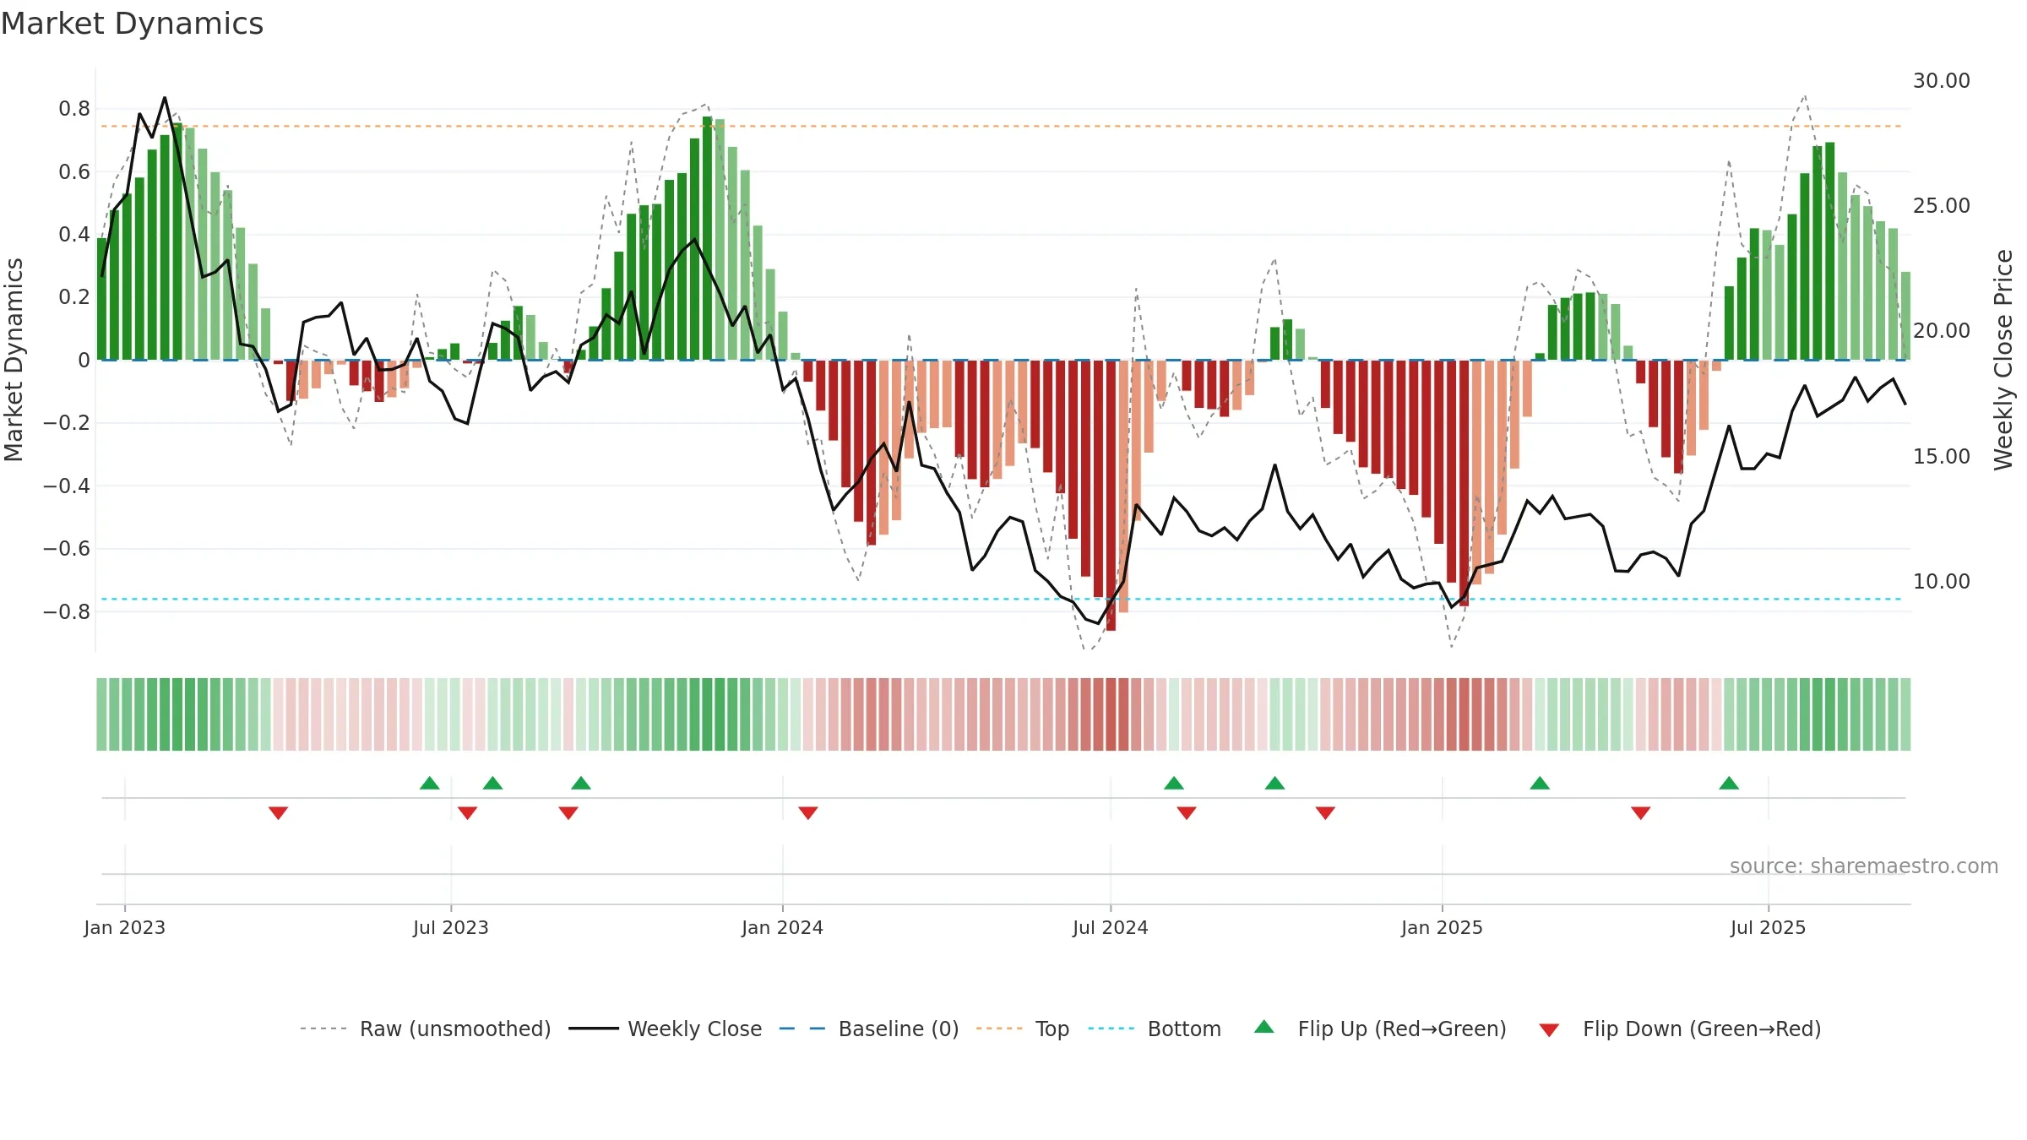Click the Weekly Close Price axis title
2027x1140 pixels.
coord(2003,360)
